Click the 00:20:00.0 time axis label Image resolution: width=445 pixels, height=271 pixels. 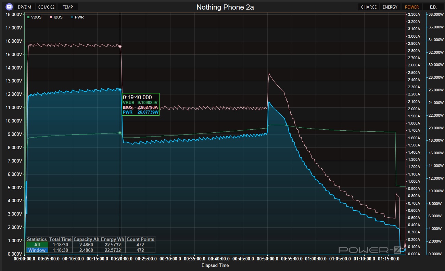coord(122,259)
